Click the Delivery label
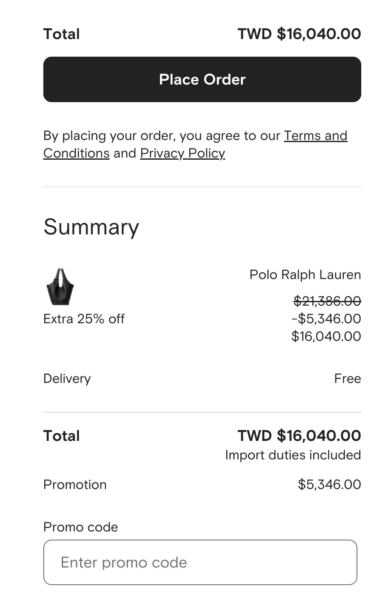Screen dimensions: 381x601 (67, 379)
